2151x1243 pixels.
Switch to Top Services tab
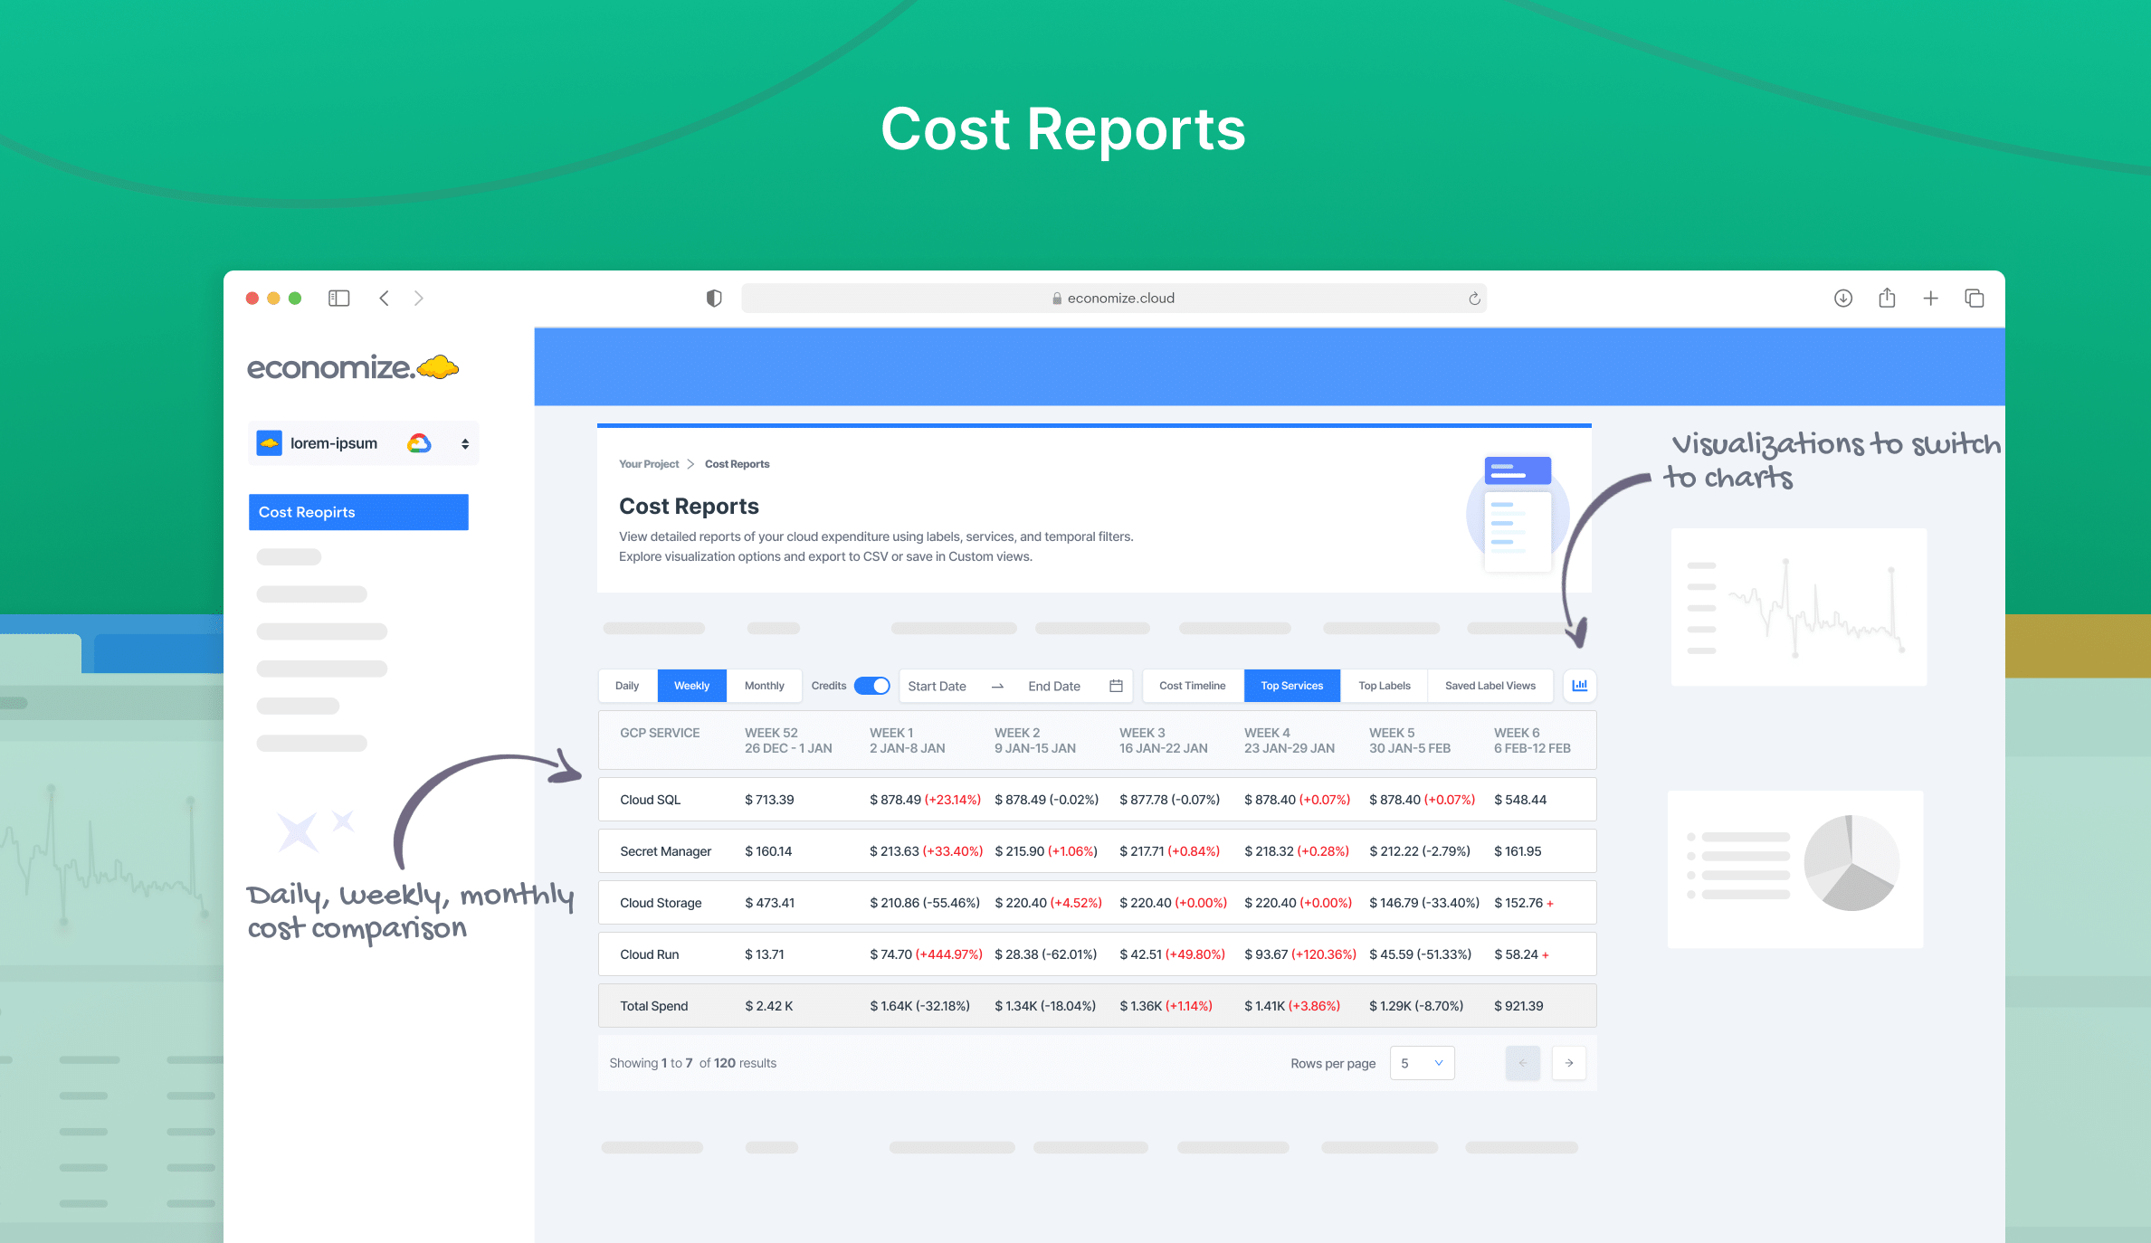(x=1291, y=686)
